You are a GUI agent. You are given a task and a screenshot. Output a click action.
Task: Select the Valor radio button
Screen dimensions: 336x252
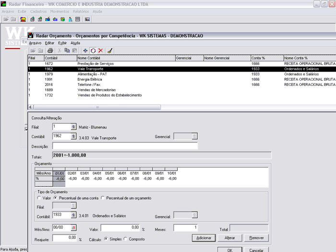39,198
